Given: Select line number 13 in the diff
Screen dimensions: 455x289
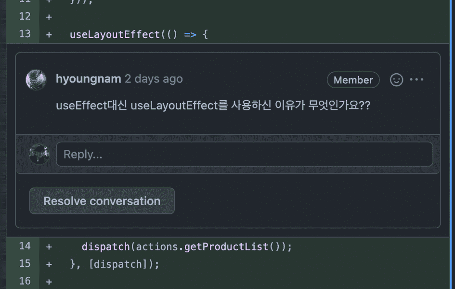Looking at the screenshot, I should [25, 34].
